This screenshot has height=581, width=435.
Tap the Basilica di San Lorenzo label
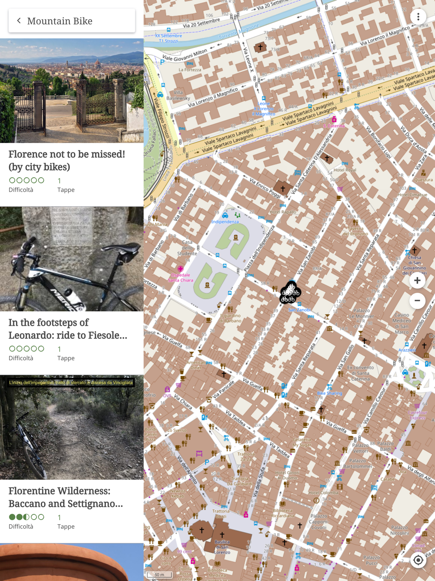(222, 547)
